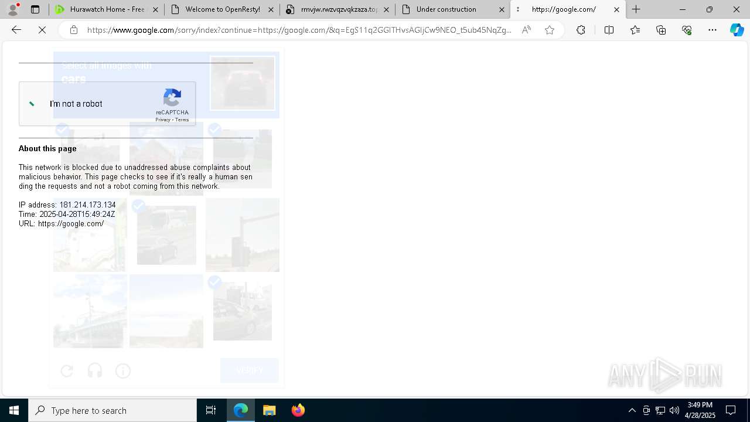Switch to the Welcome to OpenResty! tab
The image size is (750, 422).
[x=221, y=9]
